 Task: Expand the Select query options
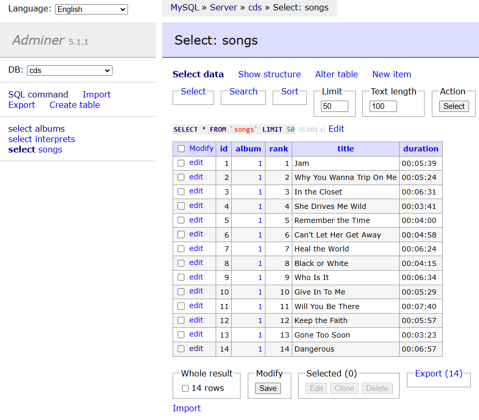pos(193,91)
